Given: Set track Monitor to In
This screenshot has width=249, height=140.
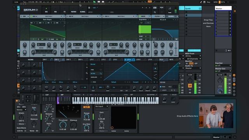Looking at the screenshot, I should click(x=187, y=63).
